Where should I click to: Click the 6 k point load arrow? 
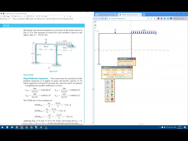[115, 31]
